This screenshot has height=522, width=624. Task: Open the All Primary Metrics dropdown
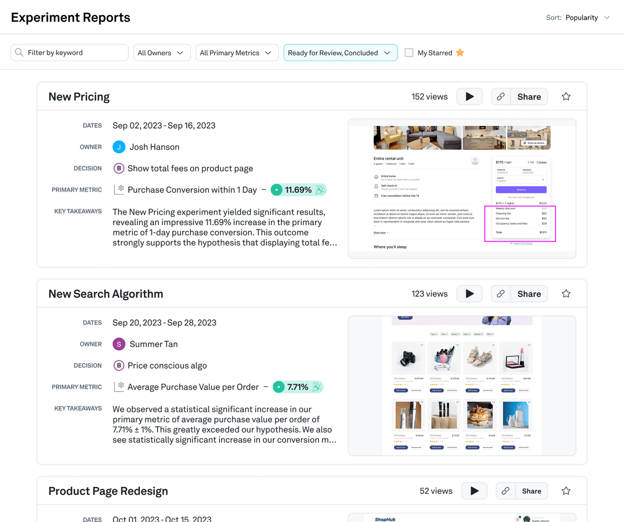pyautogui.click(x=237, y=53)
